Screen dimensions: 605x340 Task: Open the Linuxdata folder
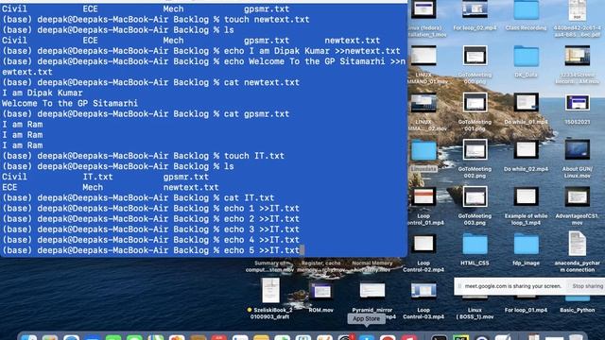pyautogui.click(x=423, y=150)
